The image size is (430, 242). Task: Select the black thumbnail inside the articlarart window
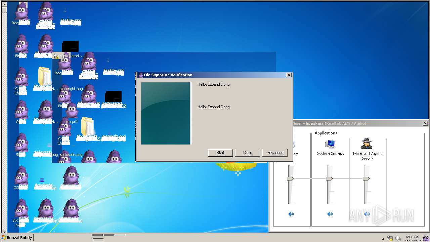(x=113, y=96)
